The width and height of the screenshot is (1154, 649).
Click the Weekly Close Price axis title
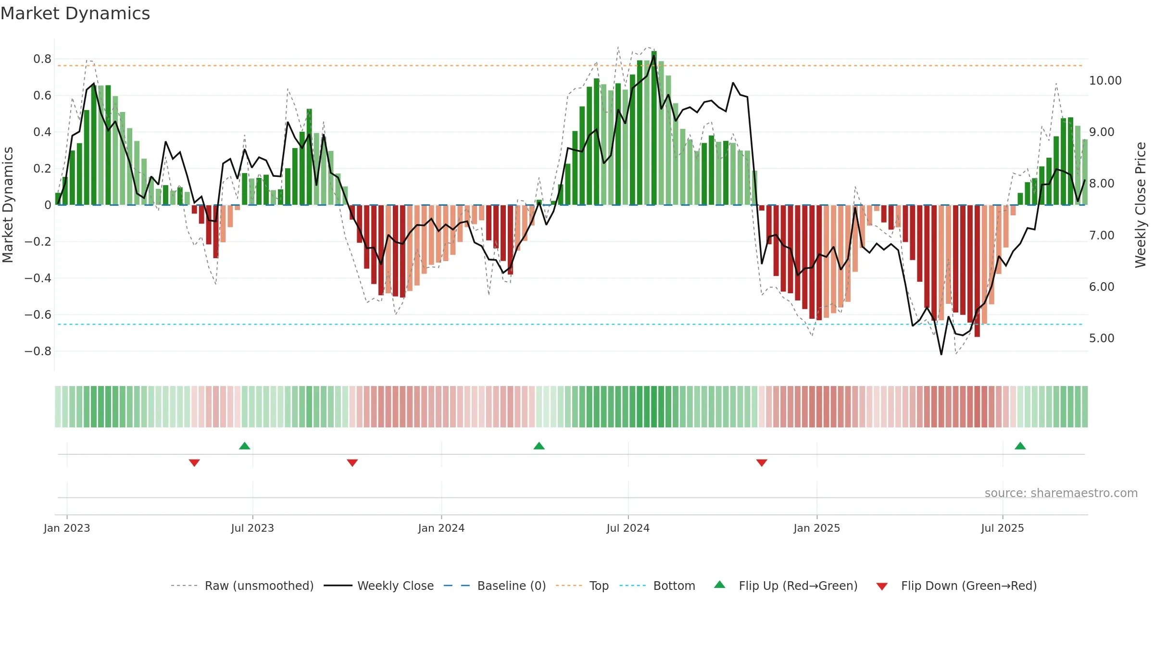(x=1141, y=205)
